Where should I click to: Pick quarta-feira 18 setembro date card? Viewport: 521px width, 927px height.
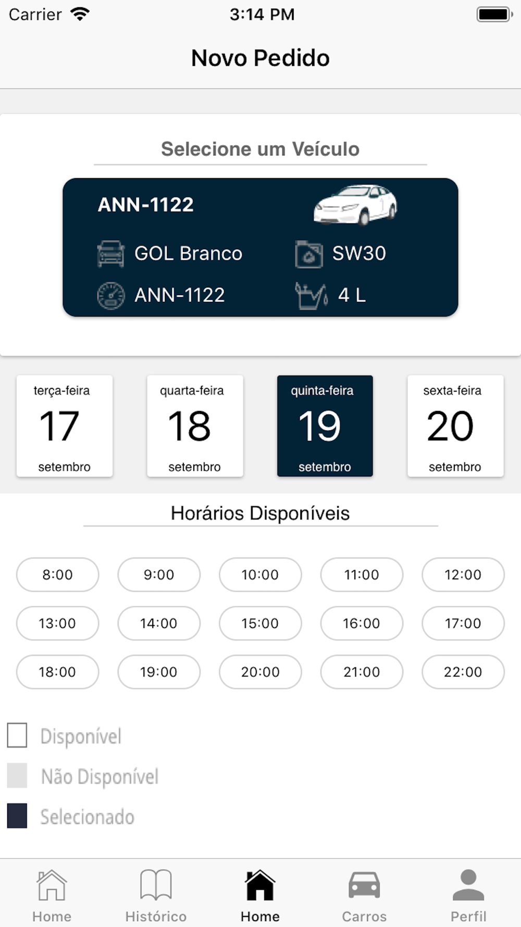pyautogui.click(x=195, y=426)
